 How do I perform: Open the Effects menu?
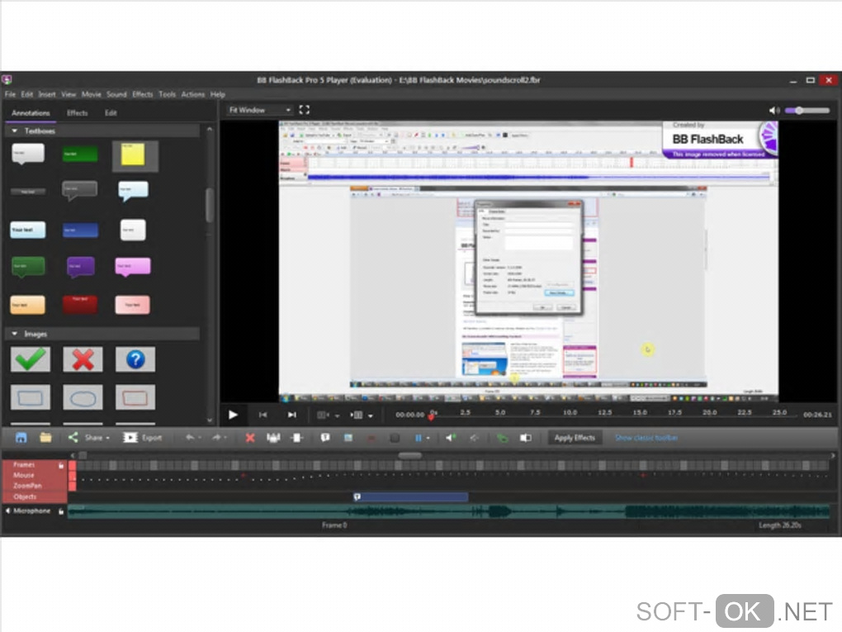(142, 94)
